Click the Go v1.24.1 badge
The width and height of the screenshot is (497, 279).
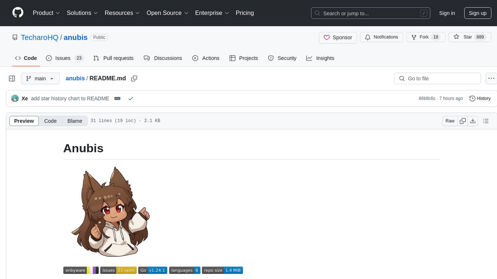click(x=153, y=270)
